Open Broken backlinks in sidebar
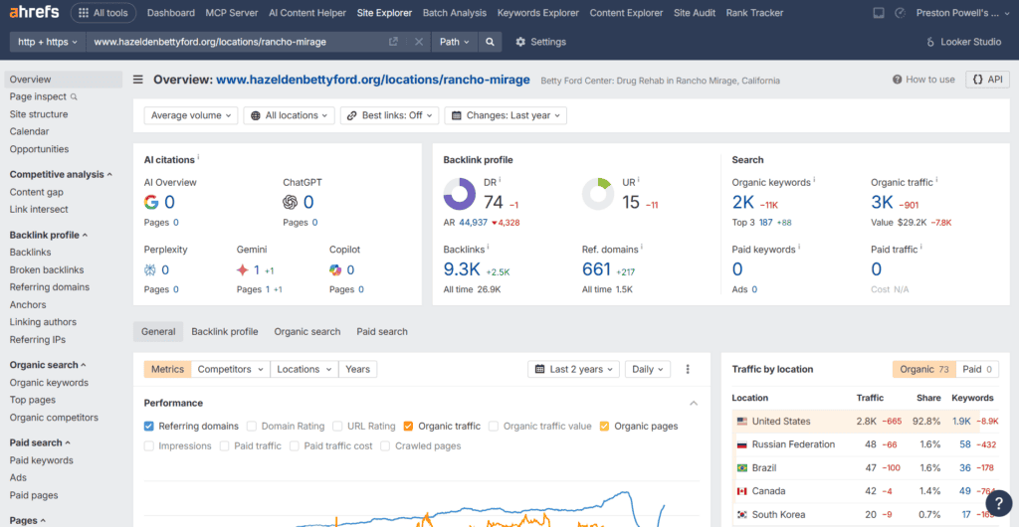Image resolution: width=1019 pixels, height=527 pixels. pos(47,270)
